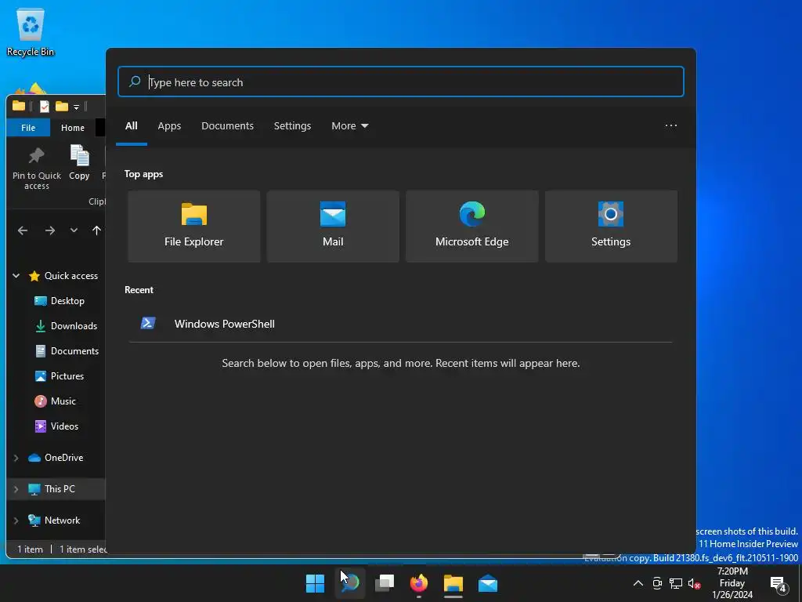Go up one folder level
The image size is (802, 602).
tap(96, 230)
